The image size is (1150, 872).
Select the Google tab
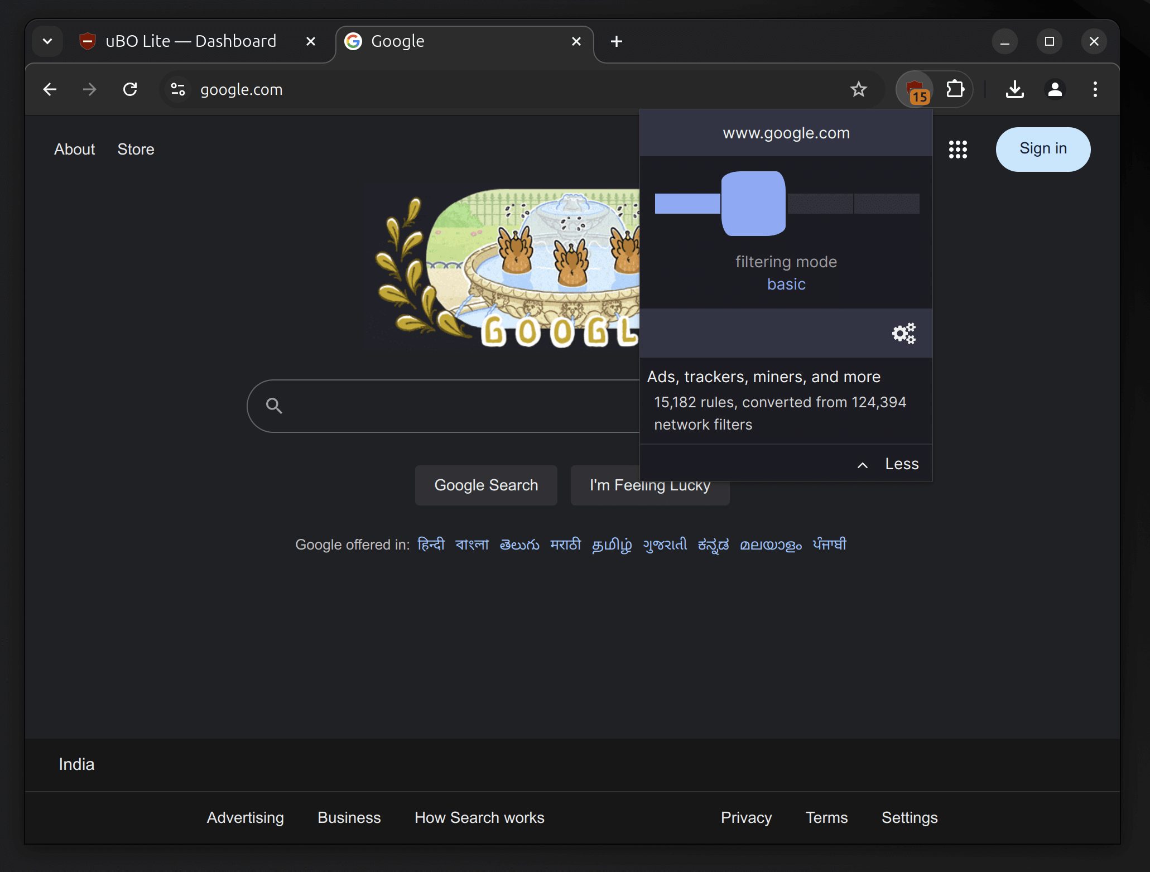tap(465, 40)
